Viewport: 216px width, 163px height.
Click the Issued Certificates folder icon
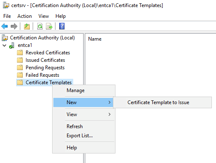click(x=20, y=60)
